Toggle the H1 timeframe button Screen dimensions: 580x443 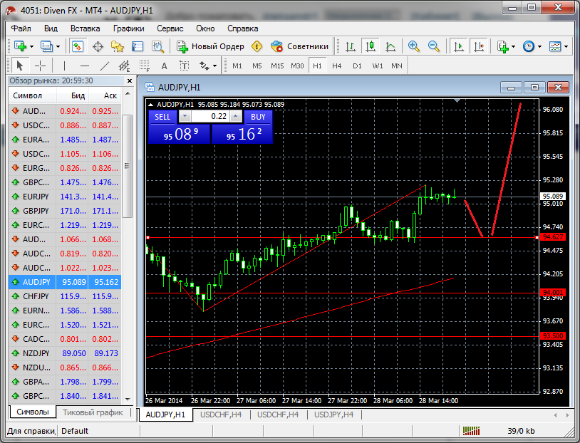point(317,66)
